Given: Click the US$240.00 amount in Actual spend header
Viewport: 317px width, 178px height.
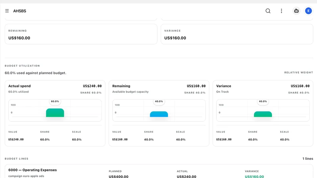Looking at the screenshot, I should [92, 86].
